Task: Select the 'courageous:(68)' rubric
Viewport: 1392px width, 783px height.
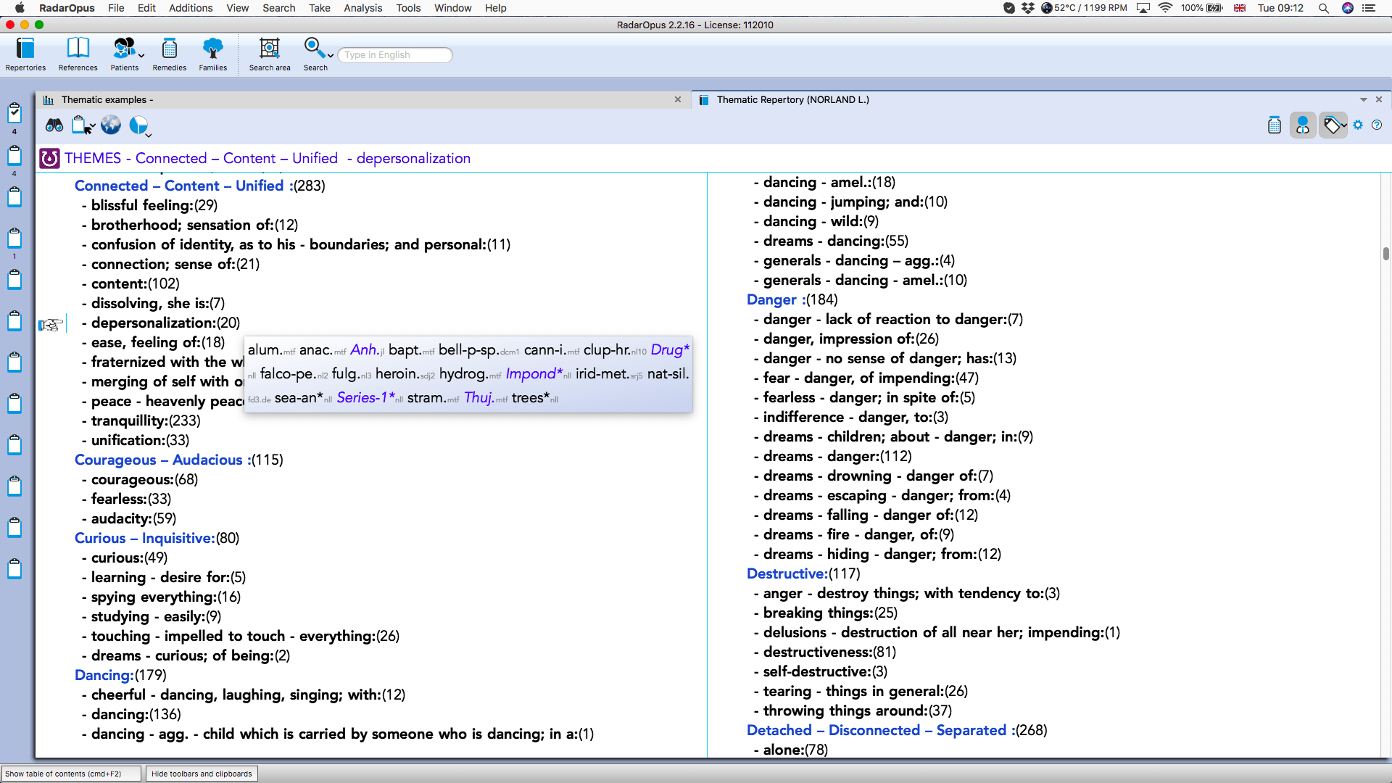Action: 144,479
